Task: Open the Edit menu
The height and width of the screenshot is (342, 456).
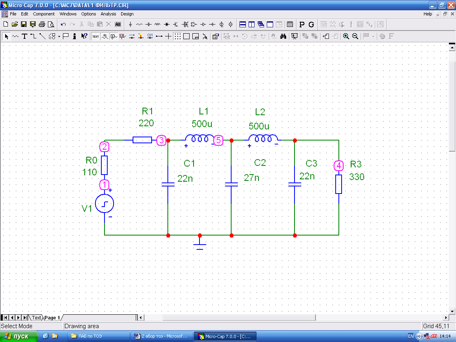Action: pyautogui.click(x=25, y=14)
